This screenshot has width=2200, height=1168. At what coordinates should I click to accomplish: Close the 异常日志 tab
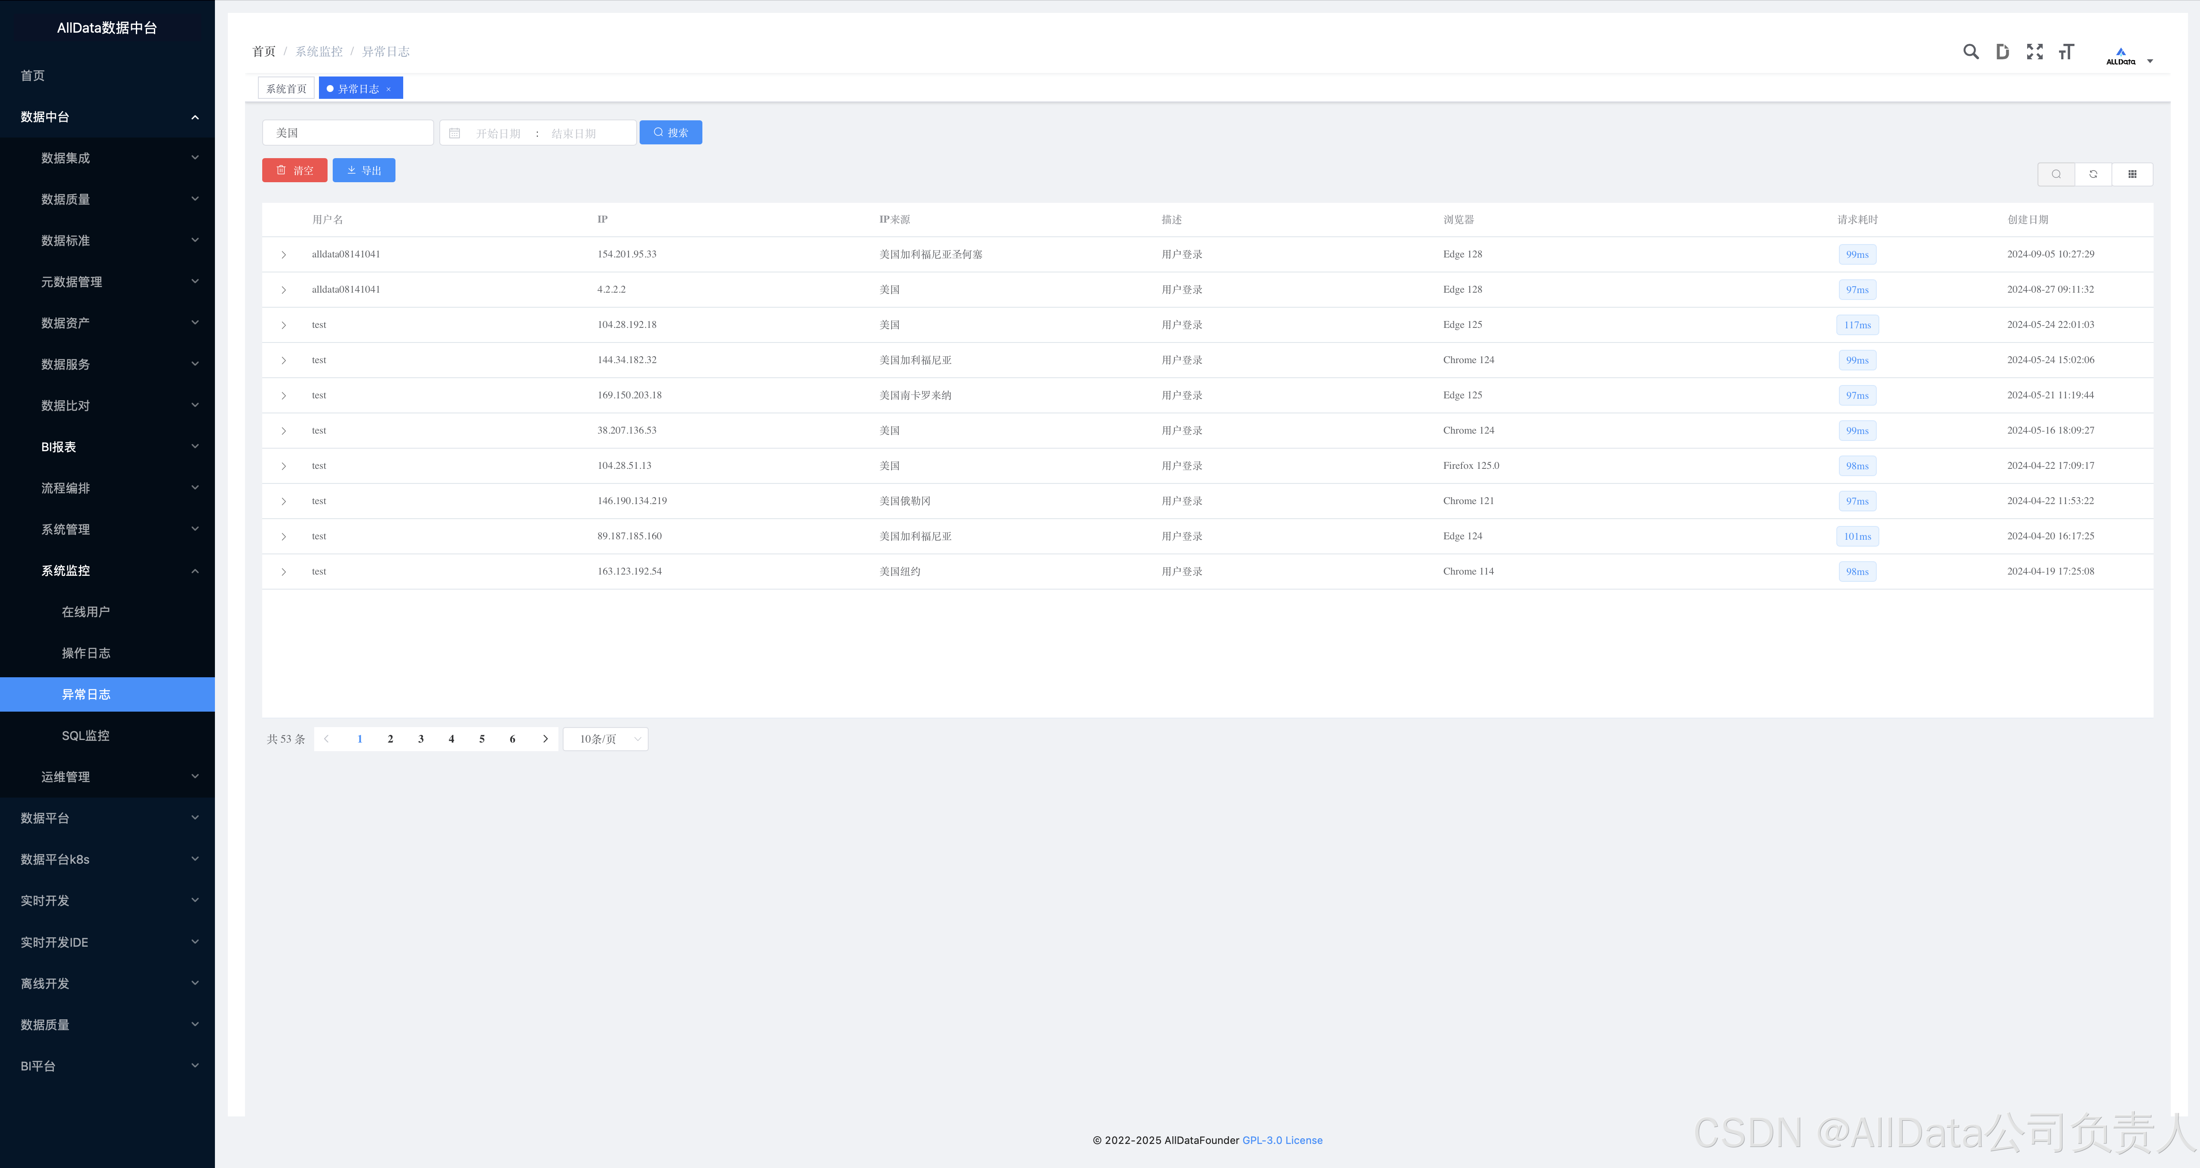389,89
